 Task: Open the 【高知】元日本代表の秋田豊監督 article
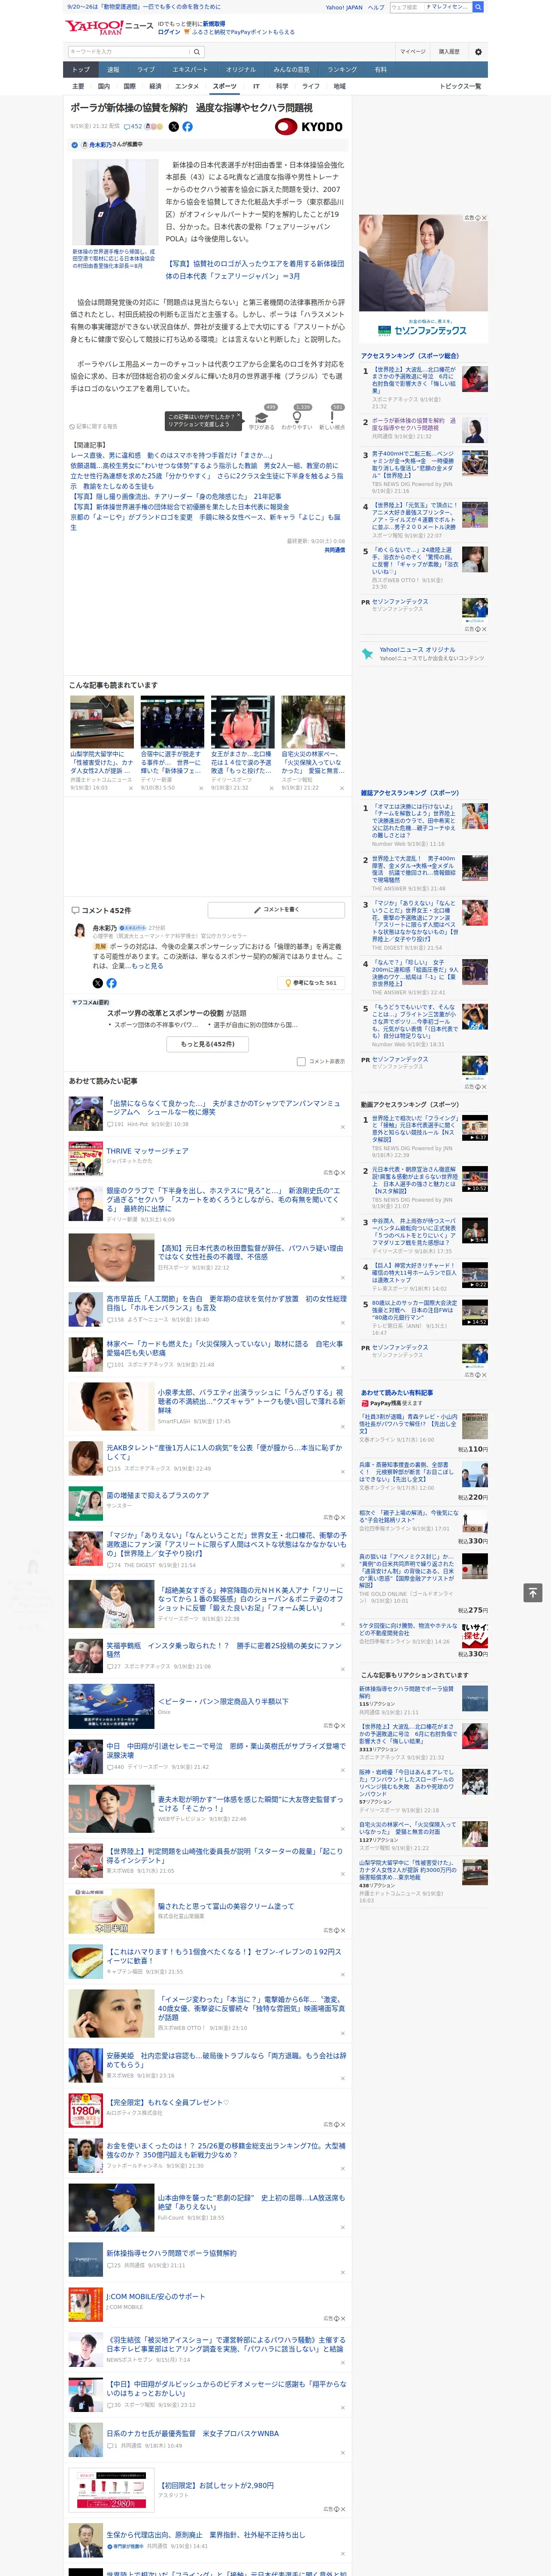coord(250,1252)
